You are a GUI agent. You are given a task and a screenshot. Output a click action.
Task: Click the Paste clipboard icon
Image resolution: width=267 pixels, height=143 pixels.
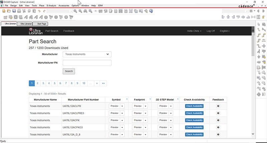click(x=34, y=11)
